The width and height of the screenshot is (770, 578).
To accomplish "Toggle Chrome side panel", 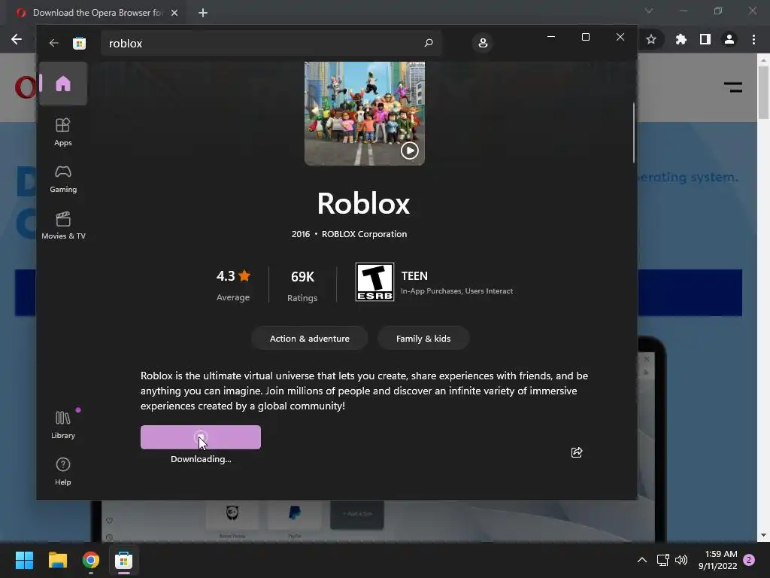I will [705, 39].
